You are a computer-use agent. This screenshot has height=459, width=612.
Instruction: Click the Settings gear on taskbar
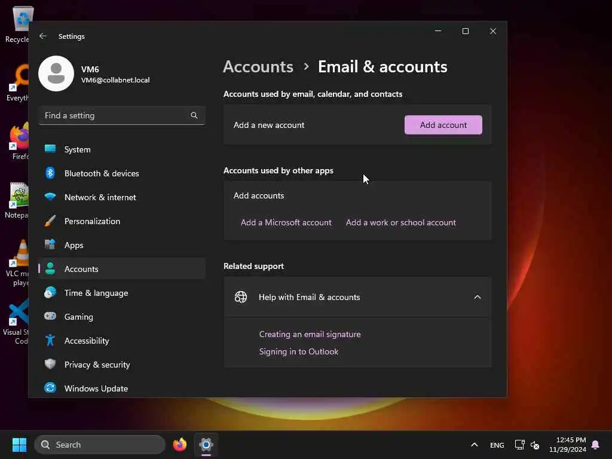[206, 445]
